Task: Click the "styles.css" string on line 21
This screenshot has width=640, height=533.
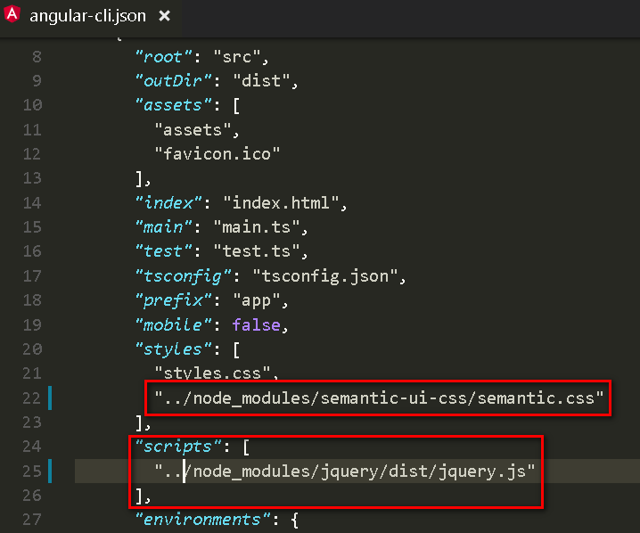Action: click(x=212, y=373)
